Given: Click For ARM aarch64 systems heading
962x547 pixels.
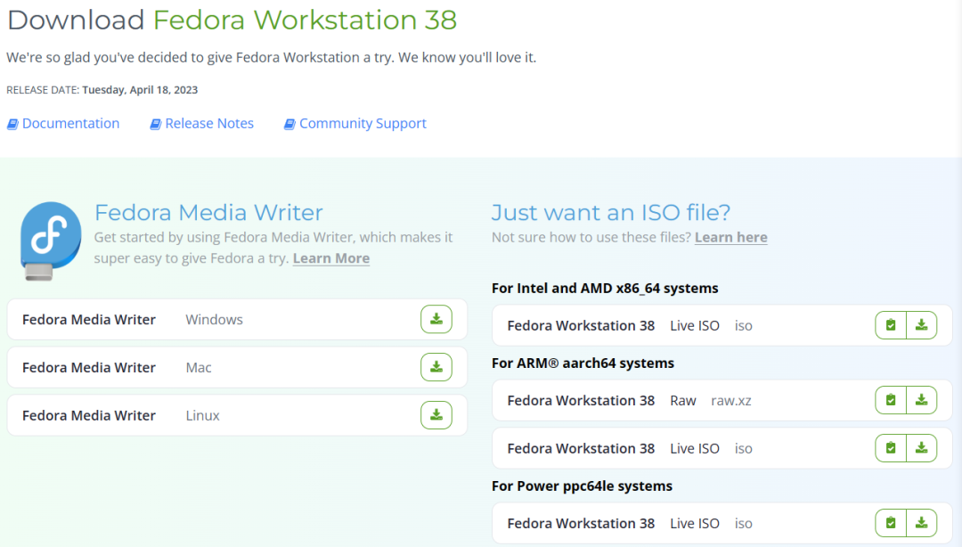Looking at the screenshot, I should click(x=583, y=363).
